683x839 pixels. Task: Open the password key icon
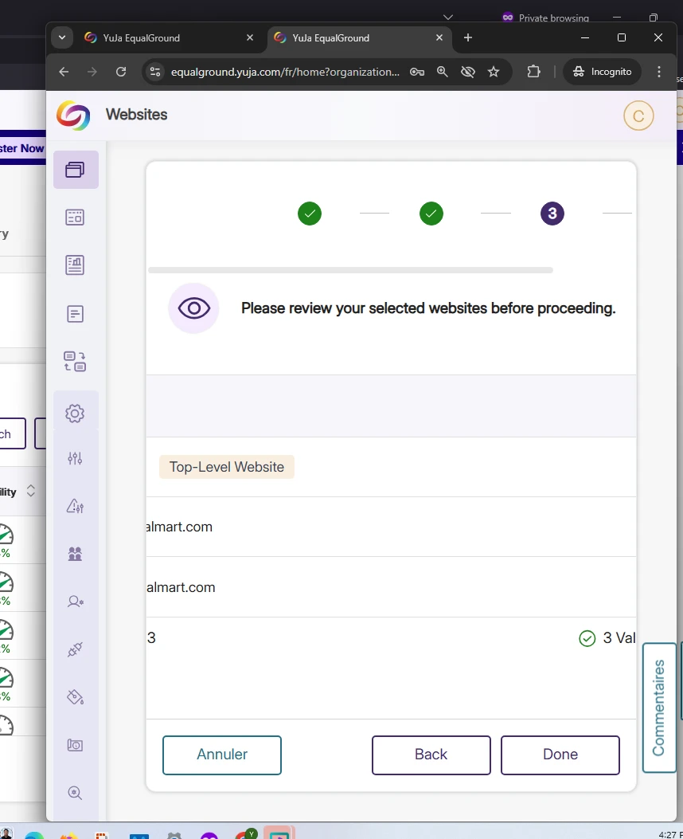point(417,72)
